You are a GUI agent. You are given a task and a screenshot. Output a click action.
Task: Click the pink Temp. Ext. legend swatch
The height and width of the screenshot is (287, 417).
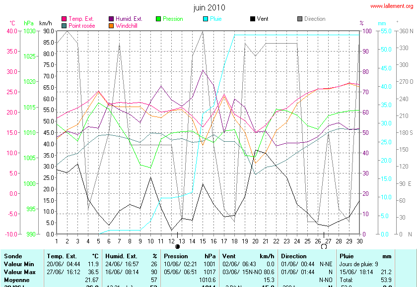[x=64, y=19]
